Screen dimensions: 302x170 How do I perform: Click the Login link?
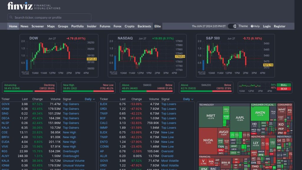(x=267, y=26)
